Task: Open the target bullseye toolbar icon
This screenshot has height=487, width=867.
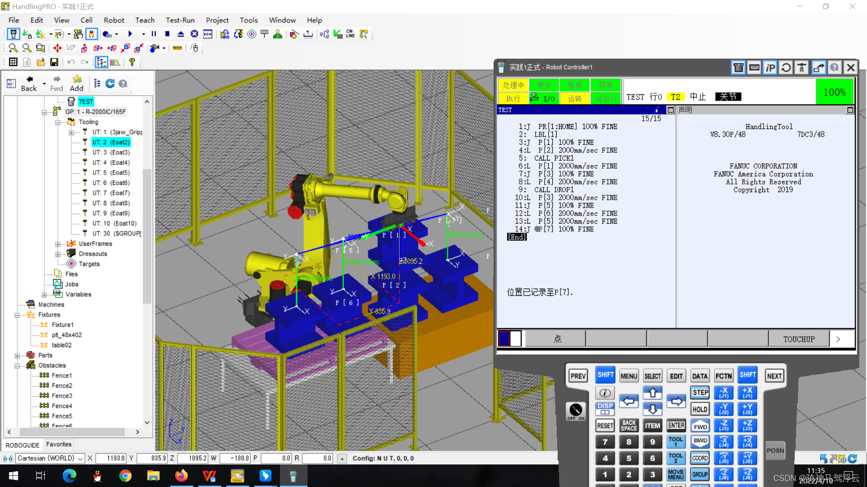Action: click(x=252, y=34)
